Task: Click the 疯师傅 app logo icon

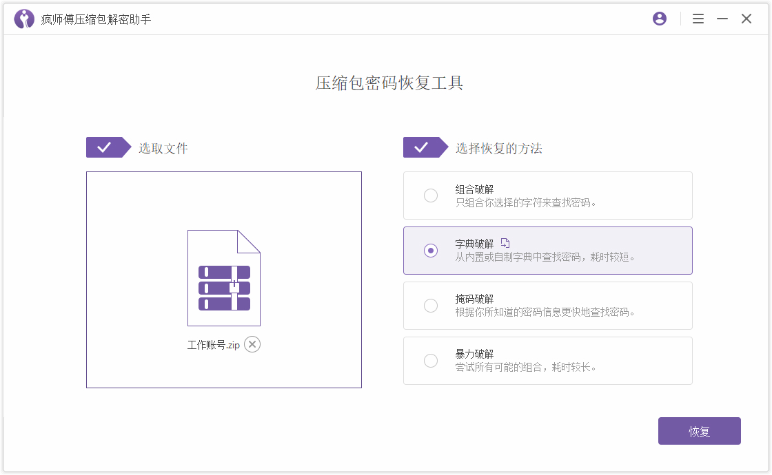Action: tap(23, 19)
